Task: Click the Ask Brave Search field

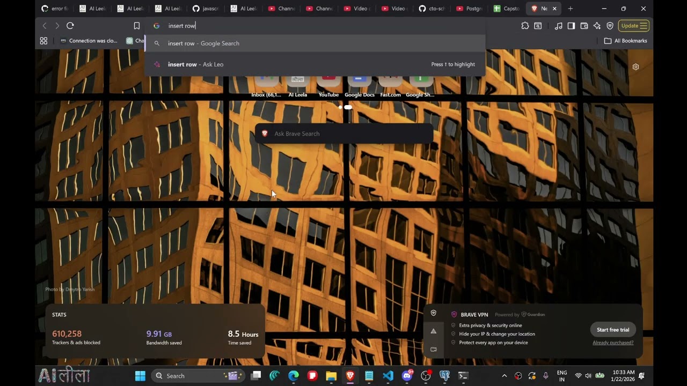Action: [x=344, y=133]
